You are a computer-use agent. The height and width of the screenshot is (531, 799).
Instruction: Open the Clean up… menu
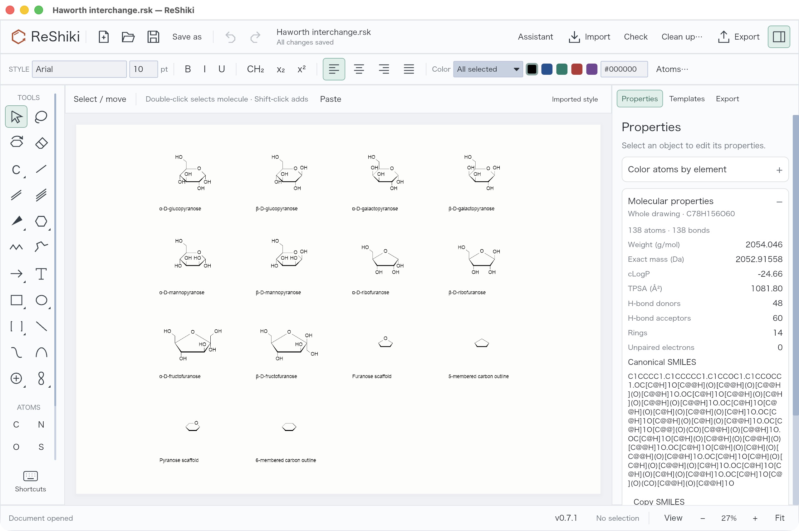coord(682,36)
